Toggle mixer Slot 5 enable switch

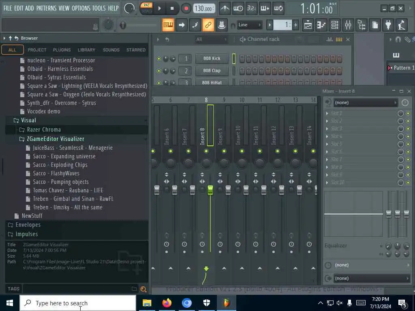pos(408,144)
